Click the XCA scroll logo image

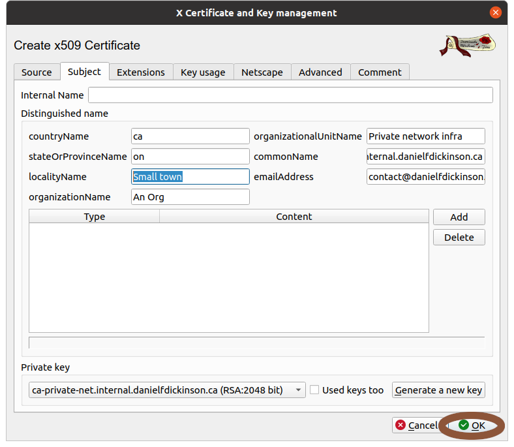click(468, 45)
